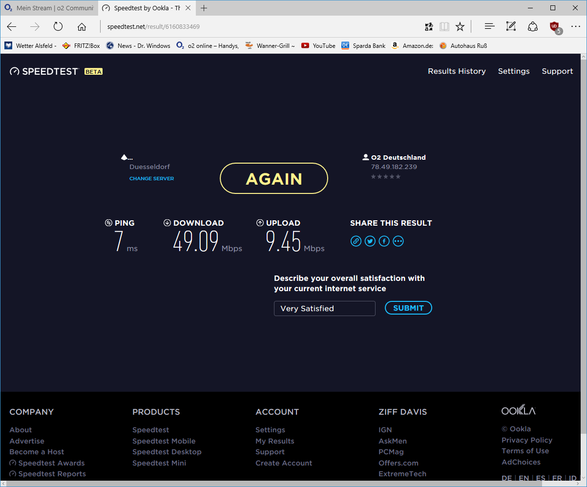Viewport: 587px width, 487px height.
Task: Open the Amazon.de bookmark
Action: pos(412,45)
